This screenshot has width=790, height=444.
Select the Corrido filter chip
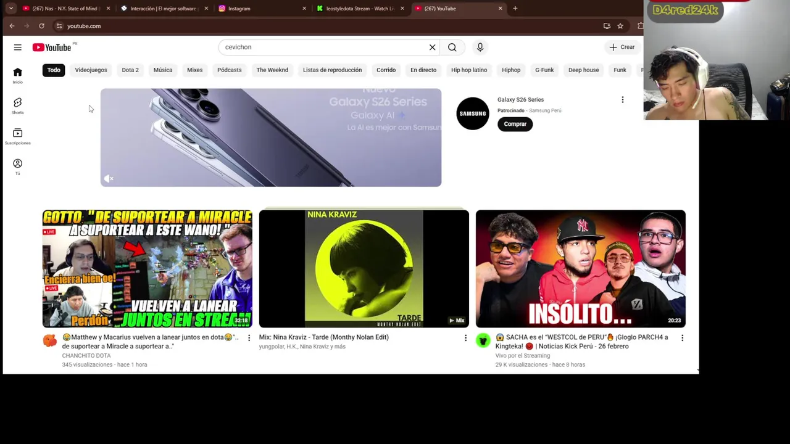(386, 70)
